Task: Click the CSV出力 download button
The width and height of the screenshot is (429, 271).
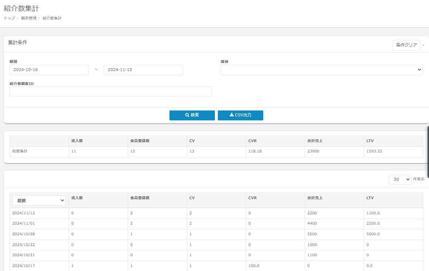Action: [x=240, y=115]
